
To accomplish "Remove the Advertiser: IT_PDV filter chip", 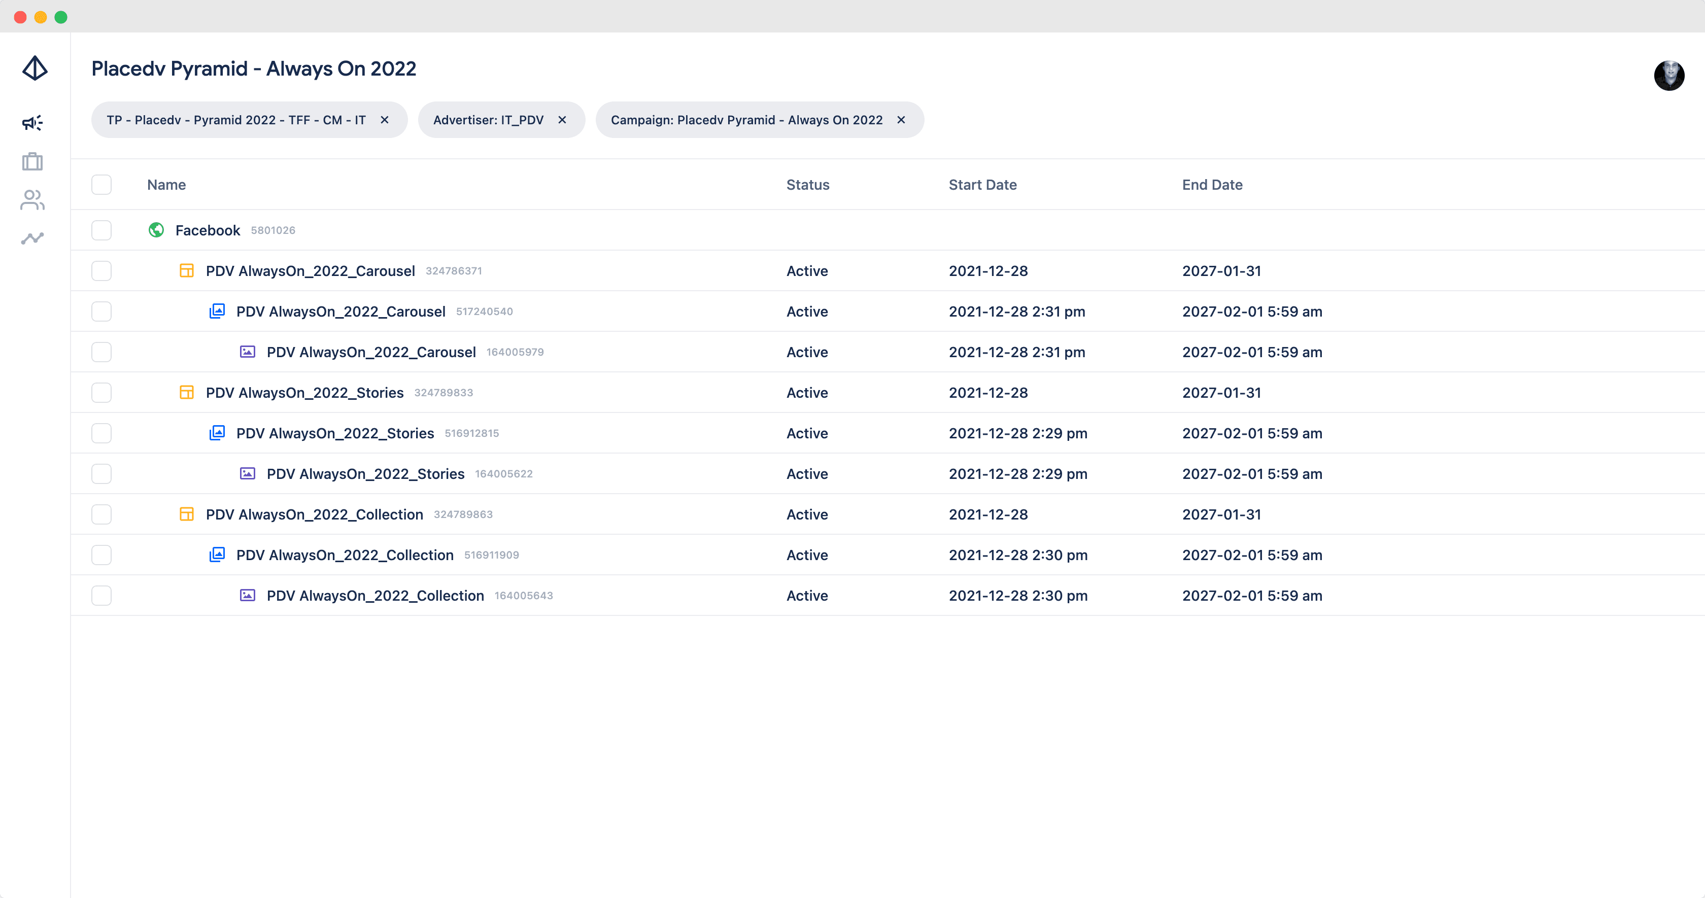I will click(x=562, y=120).
